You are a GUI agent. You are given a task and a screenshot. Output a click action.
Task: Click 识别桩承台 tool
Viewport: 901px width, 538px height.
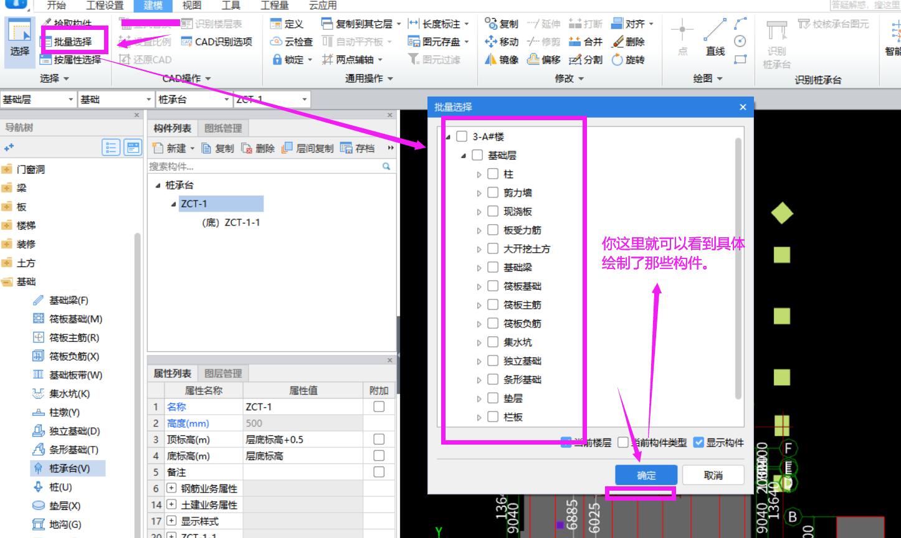[776, 44]
